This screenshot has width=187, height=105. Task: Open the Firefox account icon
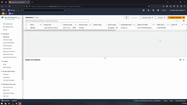click(x=178, y=6)
